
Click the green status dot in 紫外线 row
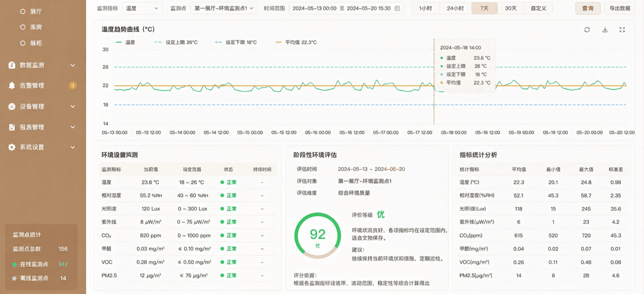point(222,222)
